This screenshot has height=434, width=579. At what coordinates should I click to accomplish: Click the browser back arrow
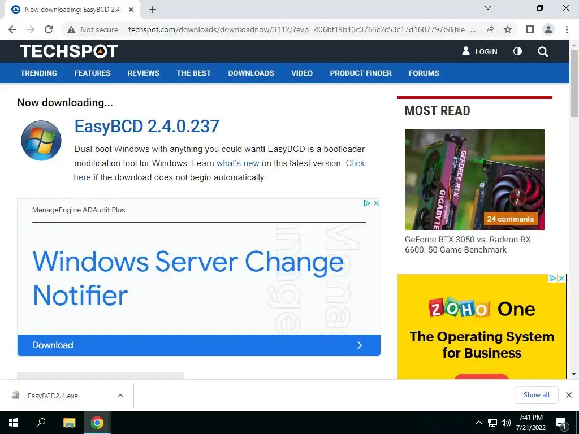12,29
